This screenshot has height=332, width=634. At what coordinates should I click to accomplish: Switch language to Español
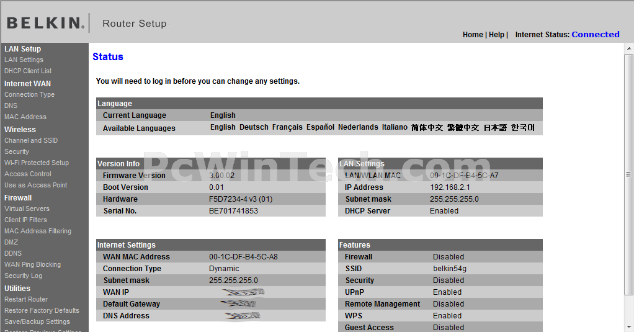[320, 127]
